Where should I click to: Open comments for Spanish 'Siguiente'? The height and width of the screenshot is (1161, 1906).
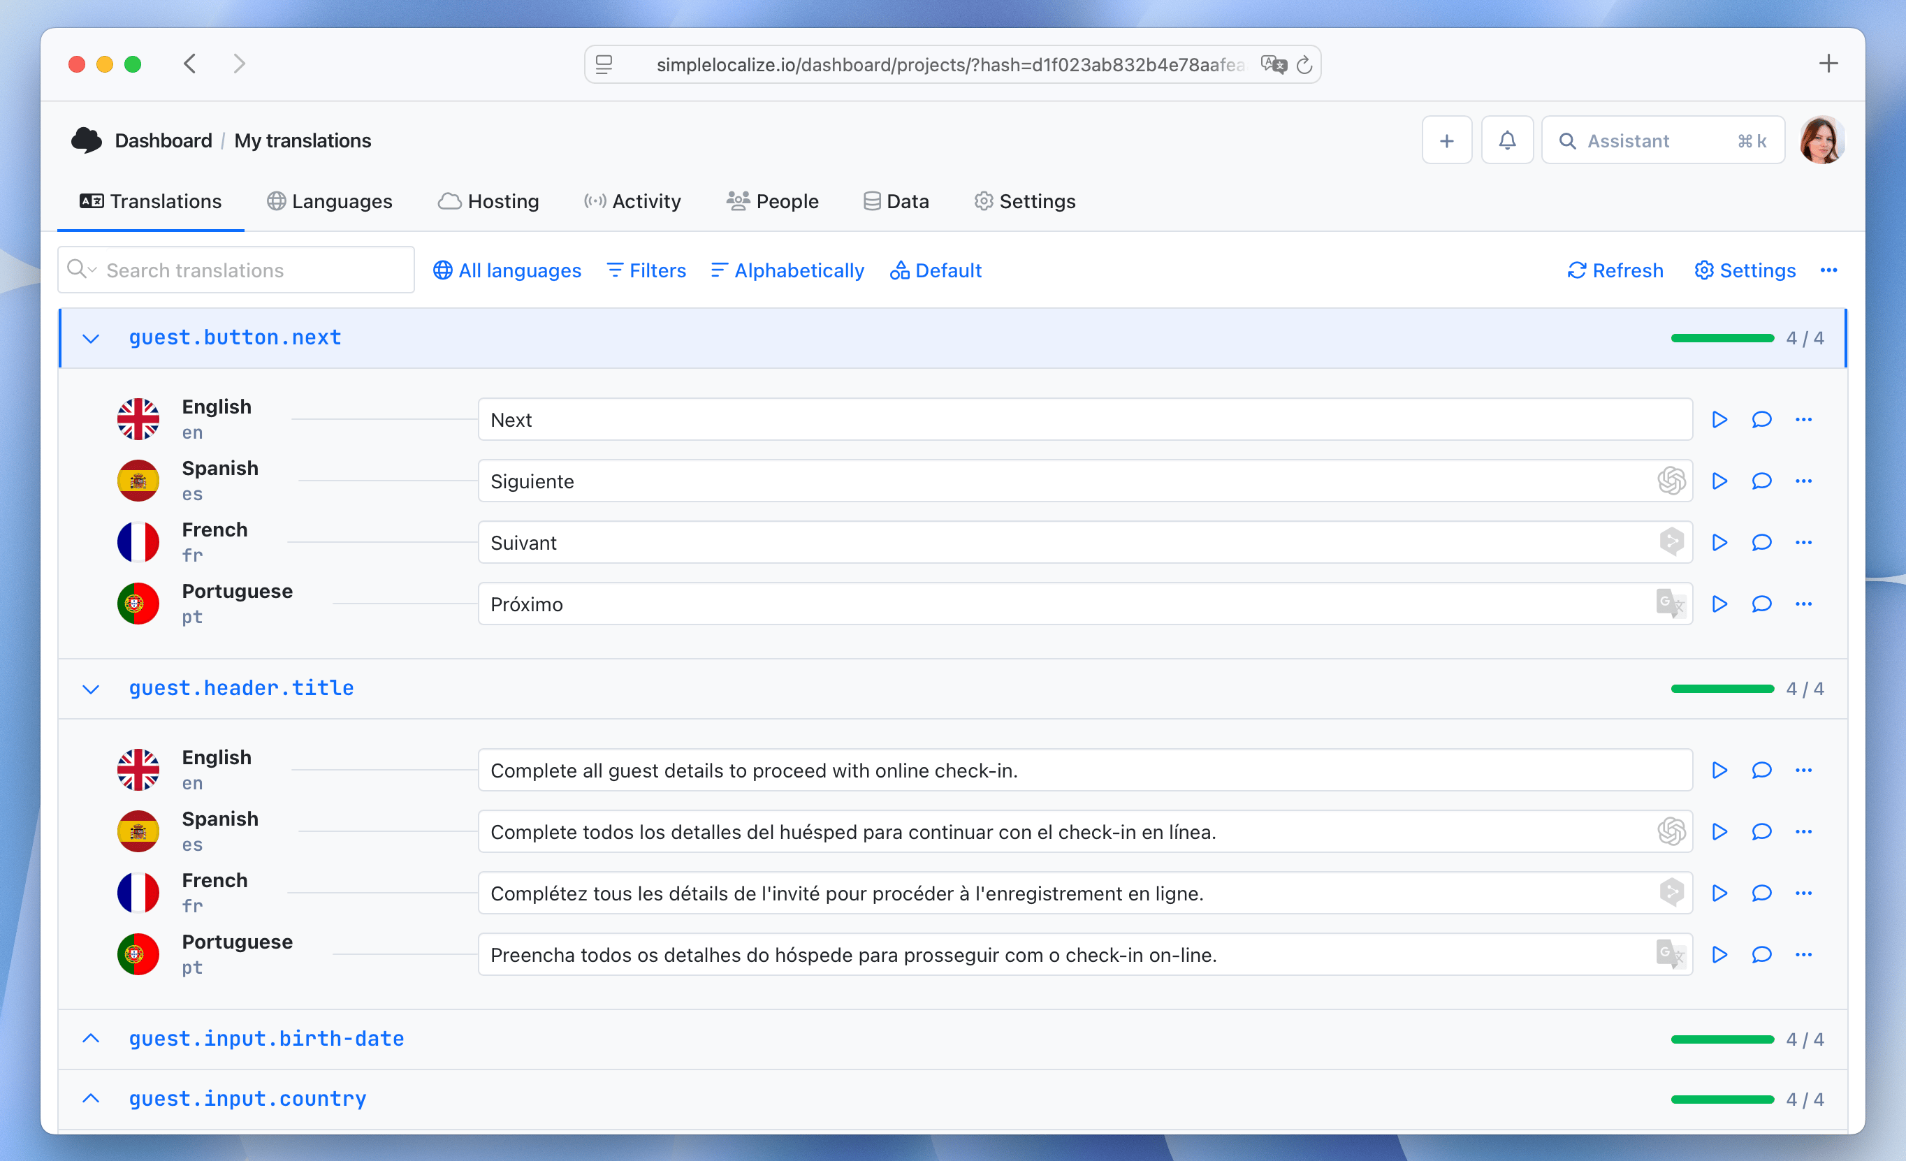point(1761,481)
